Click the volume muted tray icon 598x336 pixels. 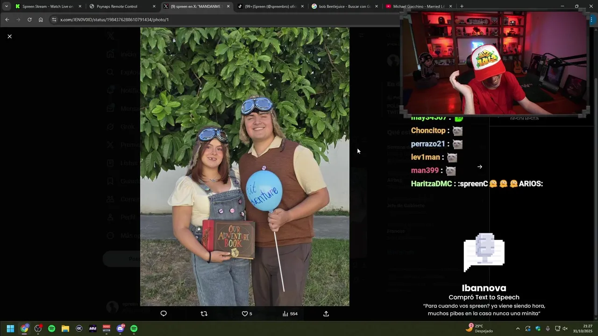click(x=565, y=329)
